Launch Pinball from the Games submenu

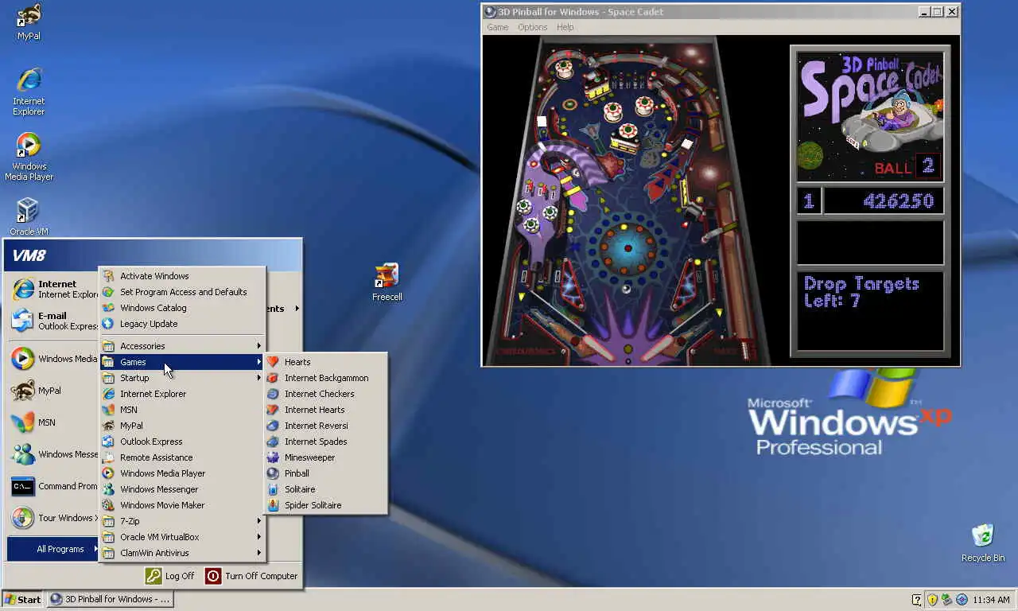pyautogui.click(x=326, y=473)
